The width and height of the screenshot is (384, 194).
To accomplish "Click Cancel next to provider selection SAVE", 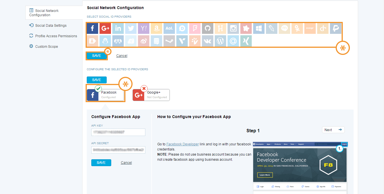I will point(122,56).
